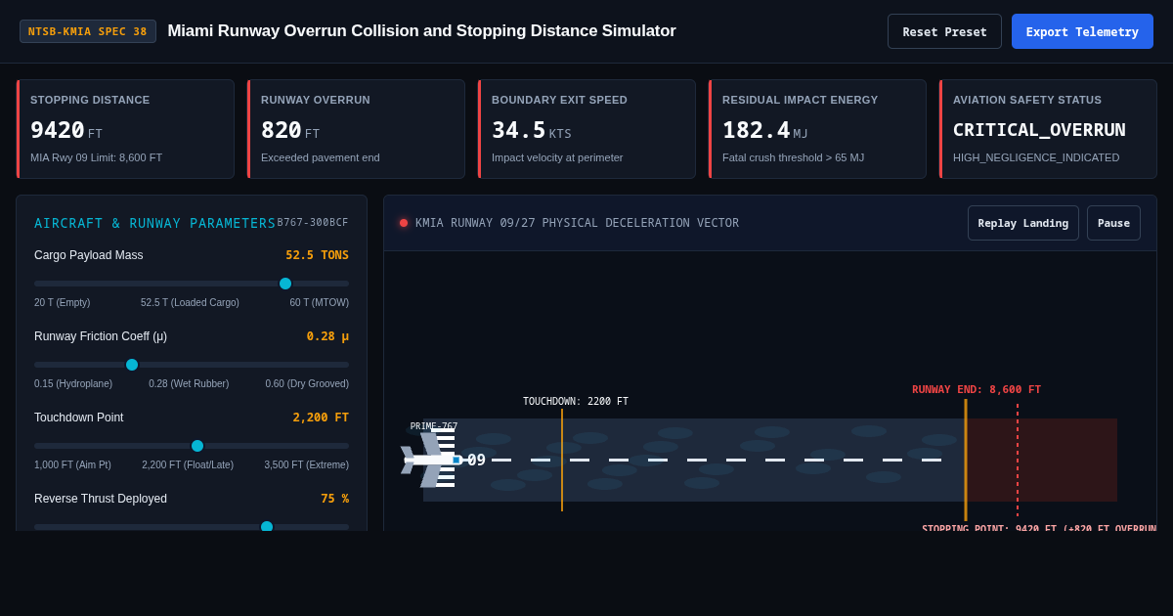Click red live indicator dot beside KMIA title

pyautogui.click(x=404, y=223)
